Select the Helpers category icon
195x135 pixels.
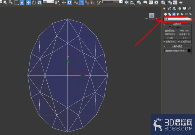pos(182,14)
